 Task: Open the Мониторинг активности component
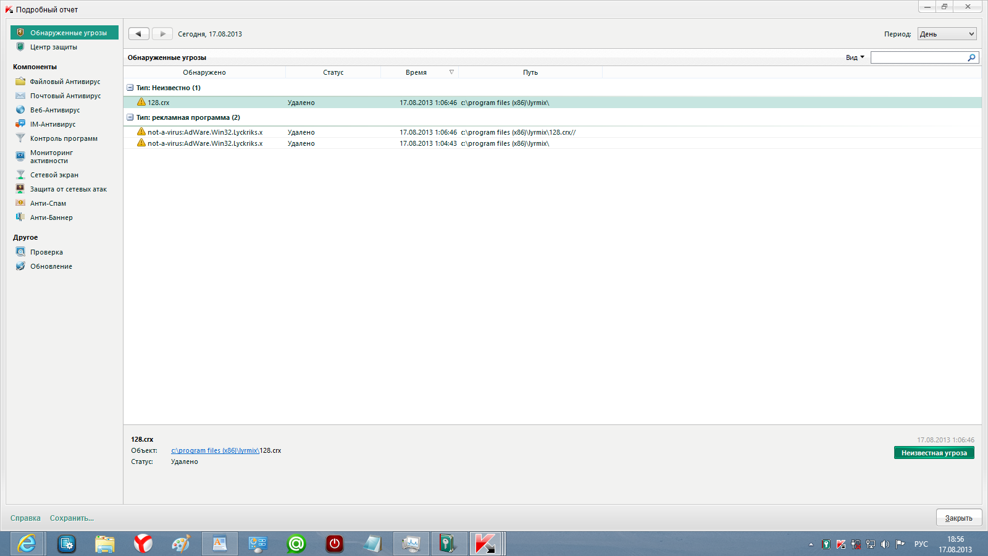[x=51, y=156]
